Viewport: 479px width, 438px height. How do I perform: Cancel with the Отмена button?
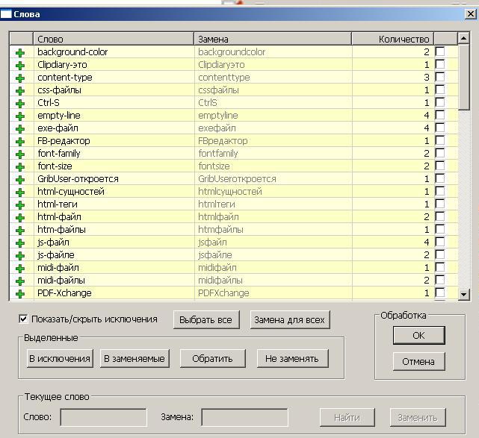point(418,361)
